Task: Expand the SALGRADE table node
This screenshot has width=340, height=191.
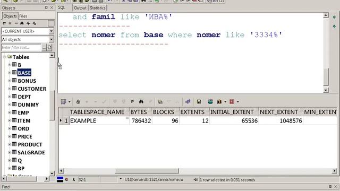Action: point(10,152)
